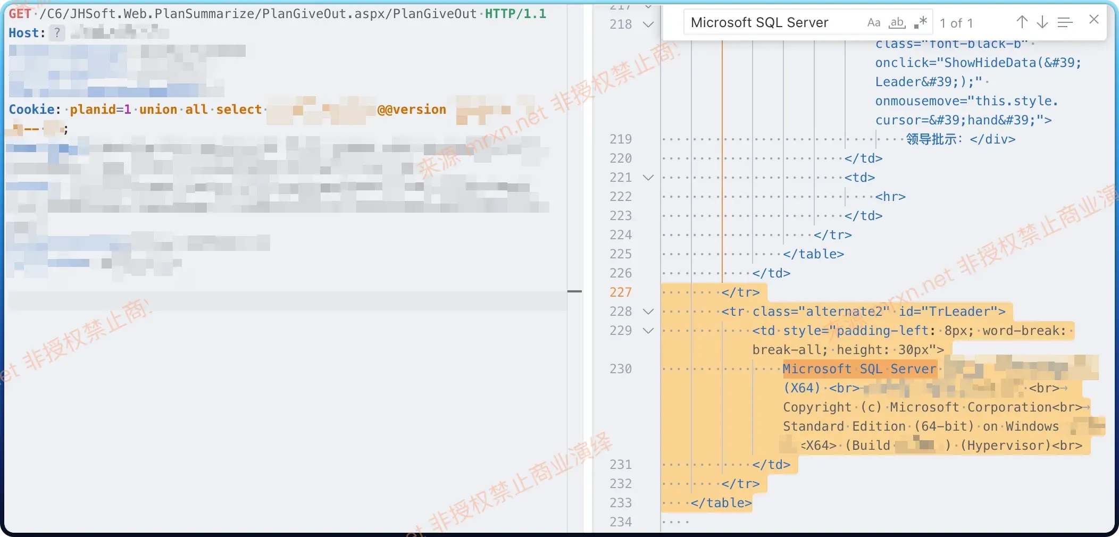
Task: Collapse code fold at line 228
Action: pyautogui.click(x=648, y=311)
